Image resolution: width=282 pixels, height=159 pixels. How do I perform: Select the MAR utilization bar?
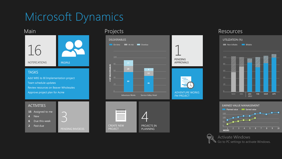click(x=266, y=74)
